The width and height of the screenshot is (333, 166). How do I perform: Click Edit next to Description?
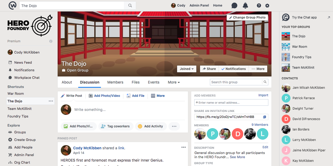point(265,147)
